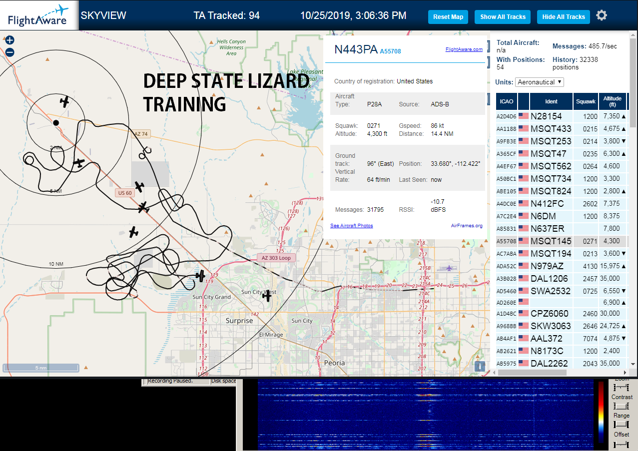Sort the table by Altitude (ft) header
The width and height of the screenshot is (638, 451).
pos(612,101)
